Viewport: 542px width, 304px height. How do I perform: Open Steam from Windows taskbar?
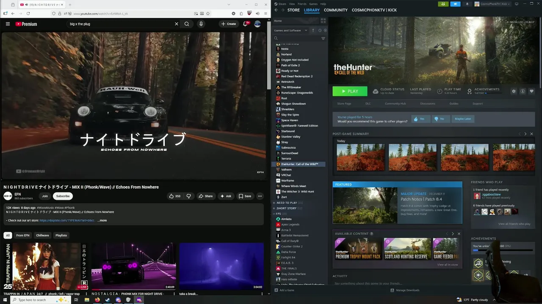click(x=108, y=300)
